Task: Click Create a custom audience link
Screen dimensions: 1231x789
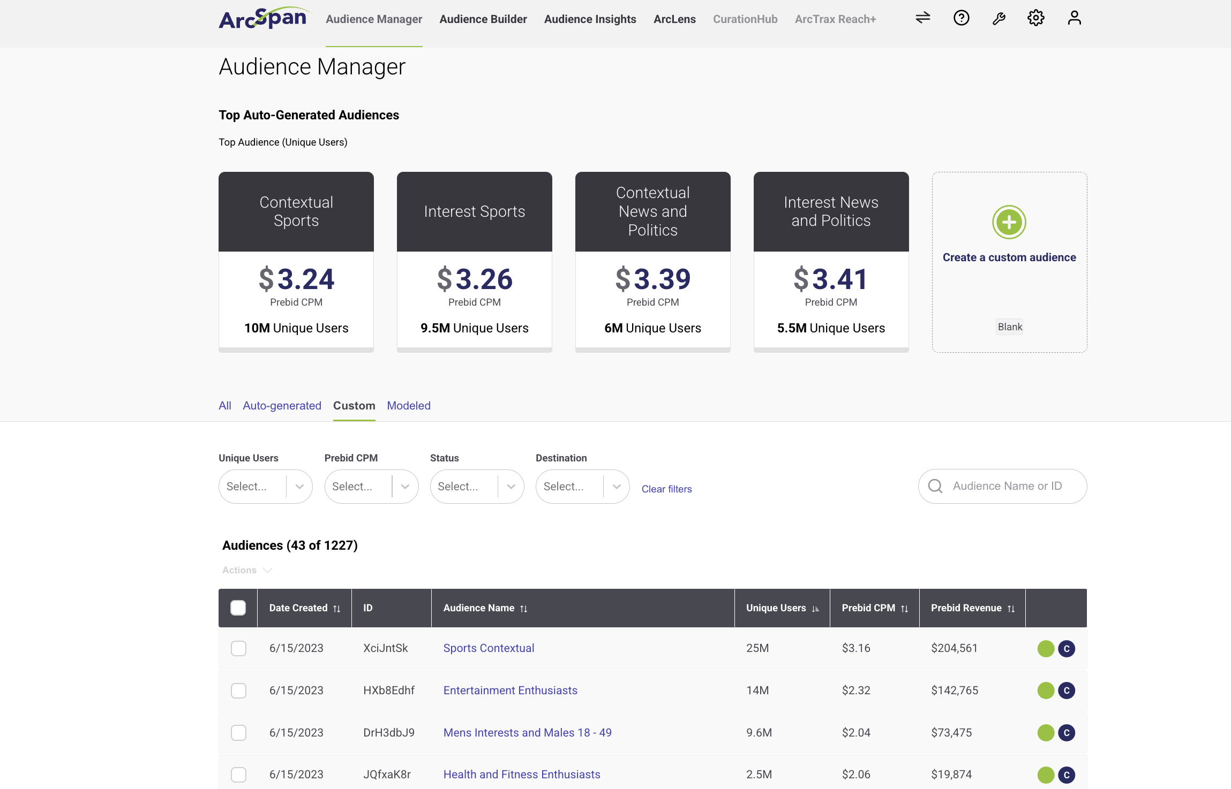Action: (1009, 257)
